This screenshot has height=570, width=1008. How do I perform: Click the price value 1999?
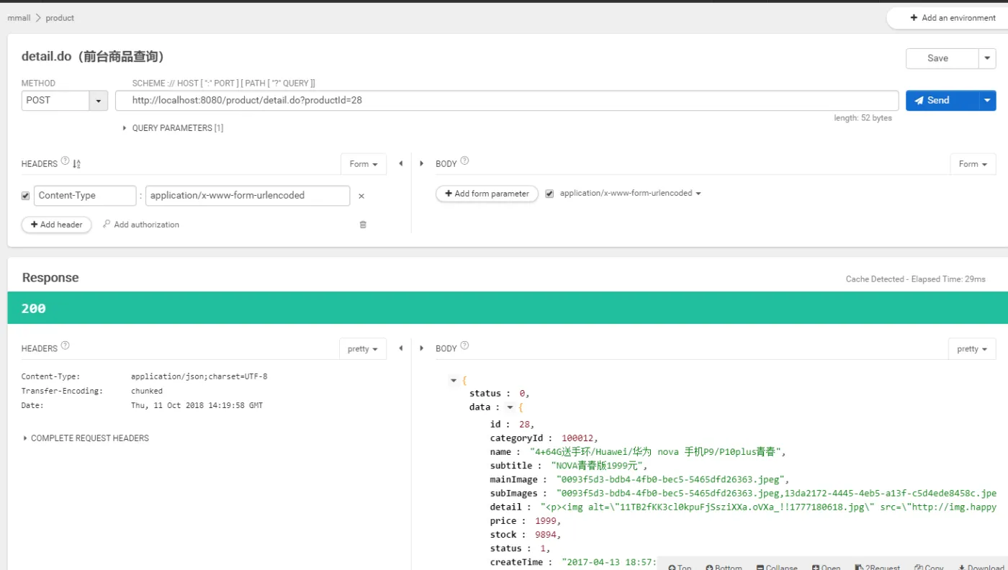[x=547, y=520]
